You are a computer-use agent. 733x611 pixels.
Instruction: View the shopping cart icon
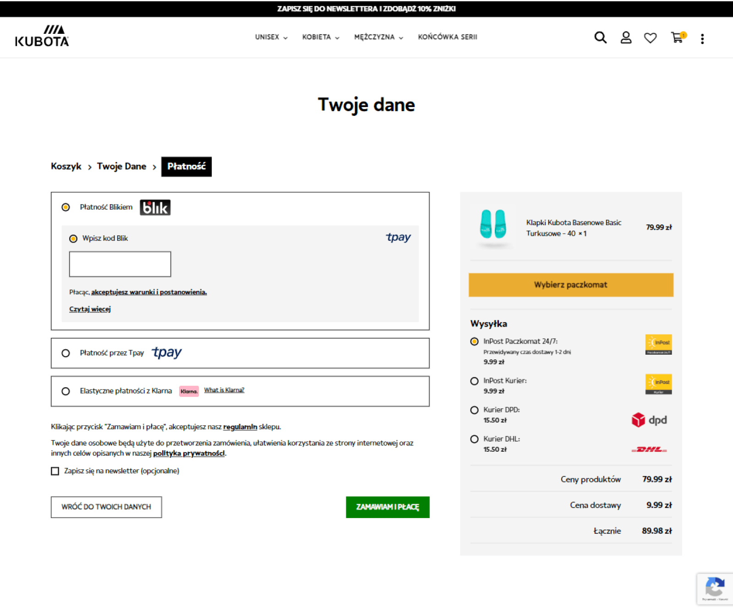pos(677,38)
